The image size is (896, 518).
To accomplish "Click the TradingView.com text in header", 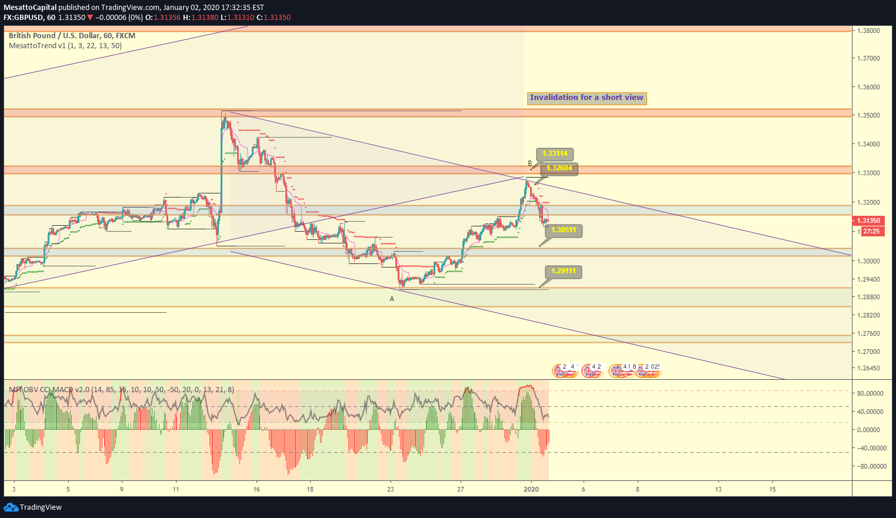I will pos(131,8).
